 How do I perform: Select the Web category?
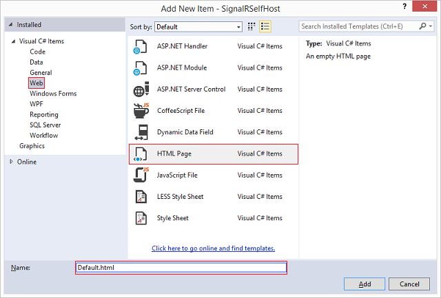point(37,83)
